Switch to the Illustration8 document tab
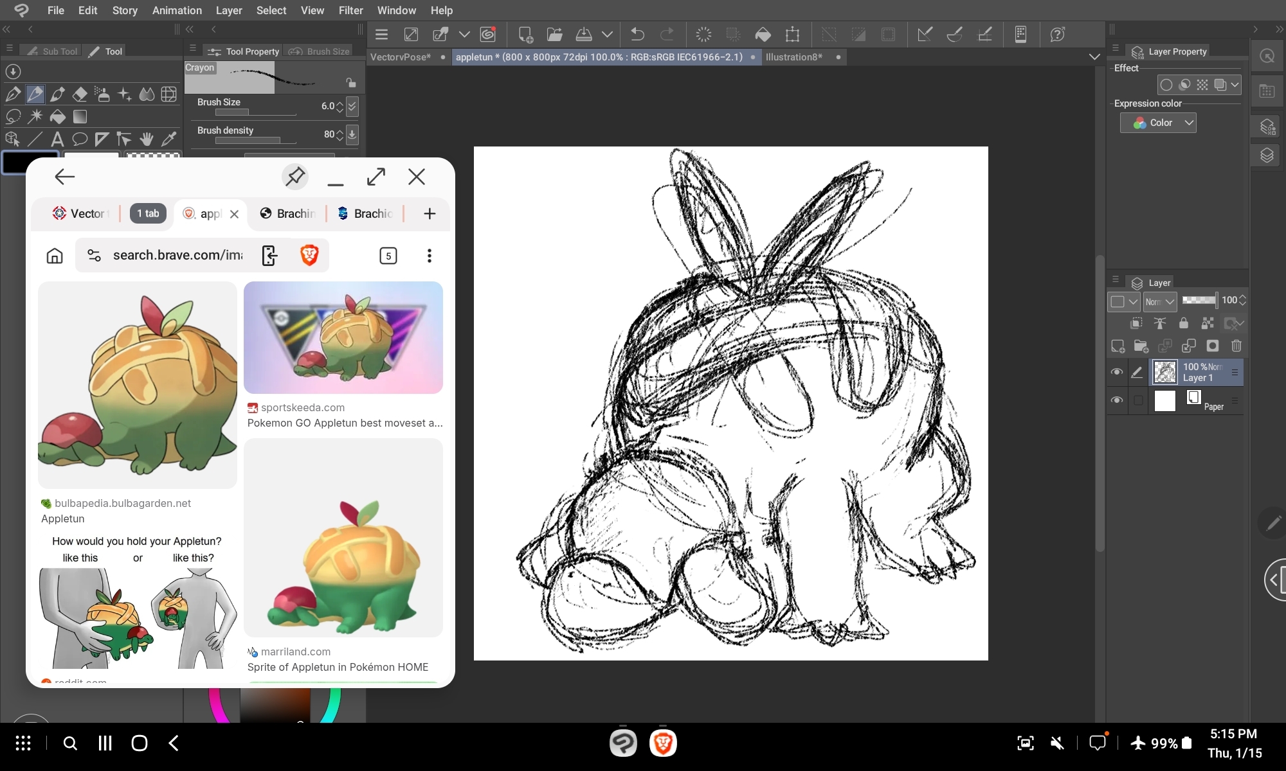This screenshot has width=1286, height=771. [x=793, y=57]
